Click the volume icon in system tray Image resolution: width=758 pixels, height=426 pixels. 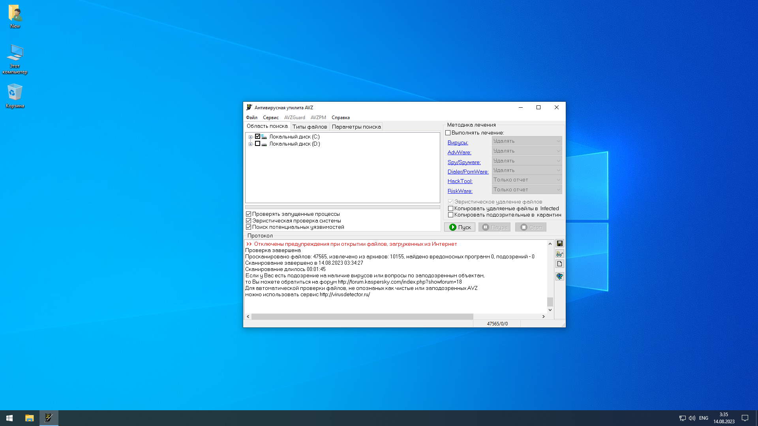click(692, 418)
